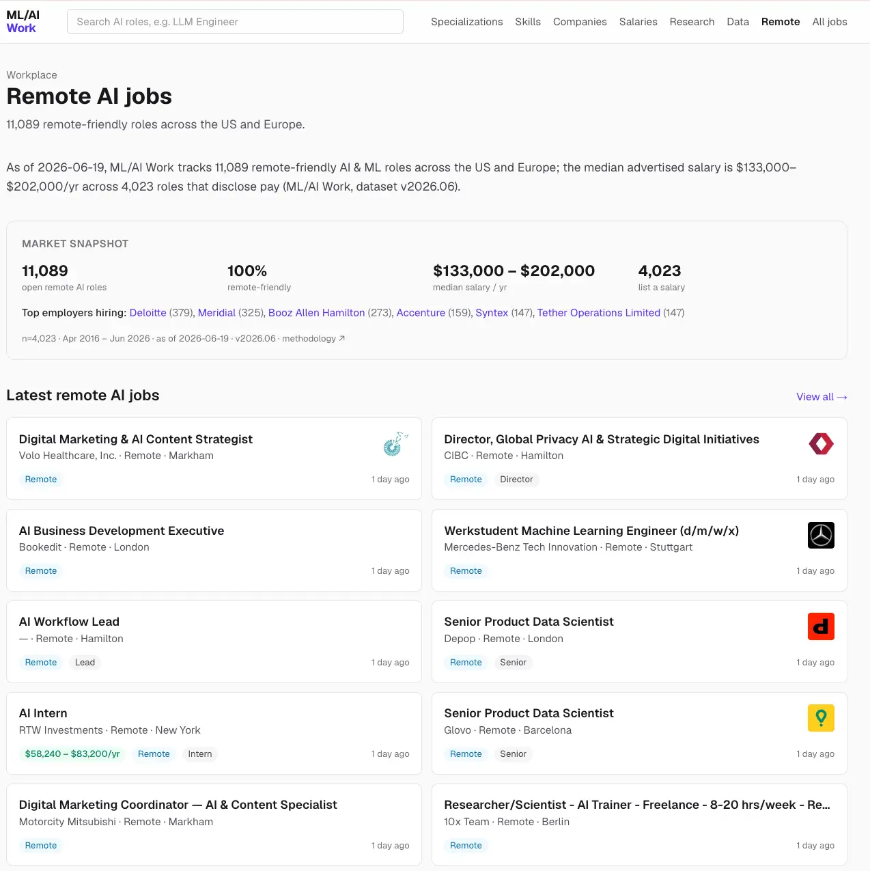Click Senior tag on Glovo card
This screenshot has height=871, width=870.
[513, 754]
